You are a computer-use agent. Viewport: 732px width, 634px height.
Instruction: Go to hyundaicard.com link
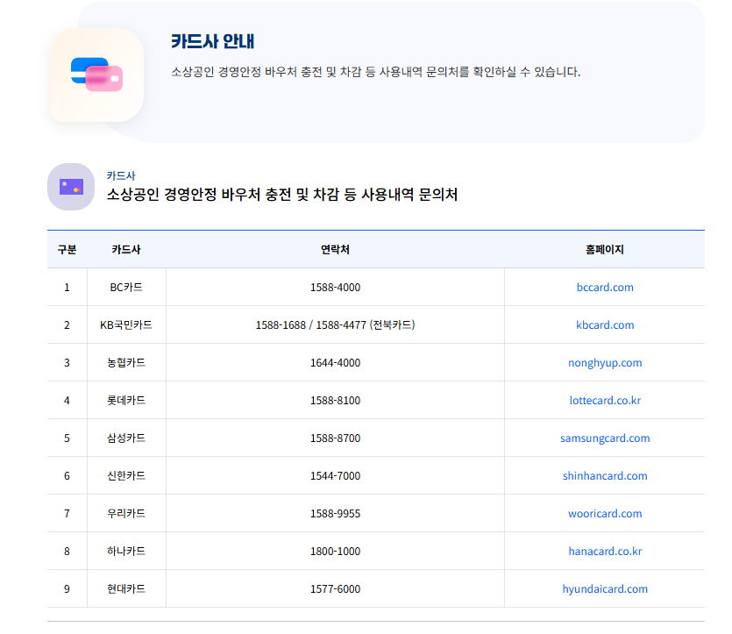605,589
